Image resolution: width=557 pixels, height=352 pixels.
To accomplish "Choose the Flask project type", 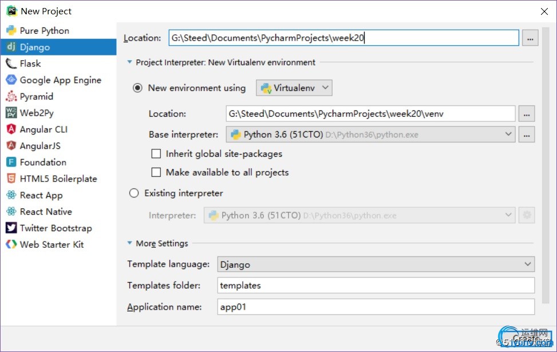I will coord(30,64).
